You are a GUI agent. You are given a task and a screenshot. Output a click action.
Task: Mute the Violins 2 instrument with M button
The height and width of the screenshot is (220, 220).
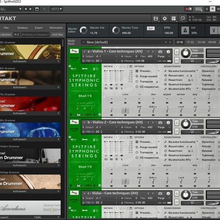click(x=177, y=131)
